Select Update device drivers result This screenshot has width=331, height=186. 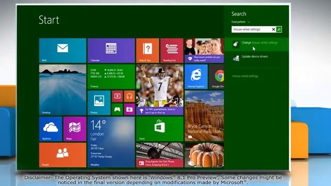257,58
